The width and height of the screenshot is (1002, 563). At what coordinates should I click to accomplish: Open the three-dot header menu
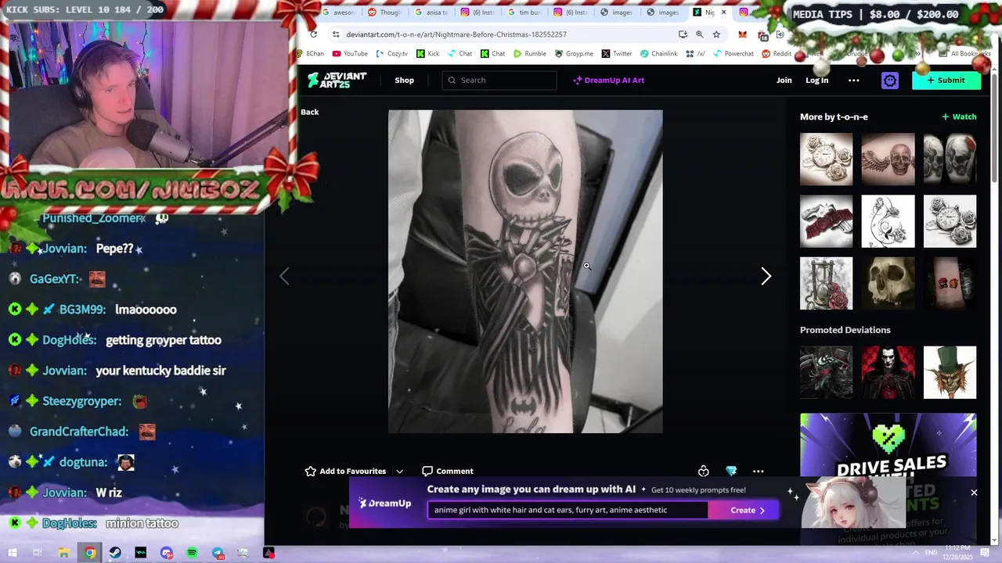click(x=853, y=80)
